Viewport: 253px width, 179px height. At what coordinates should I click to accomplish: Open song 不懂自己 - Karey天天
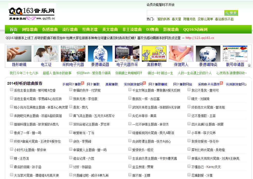[206, 167]
